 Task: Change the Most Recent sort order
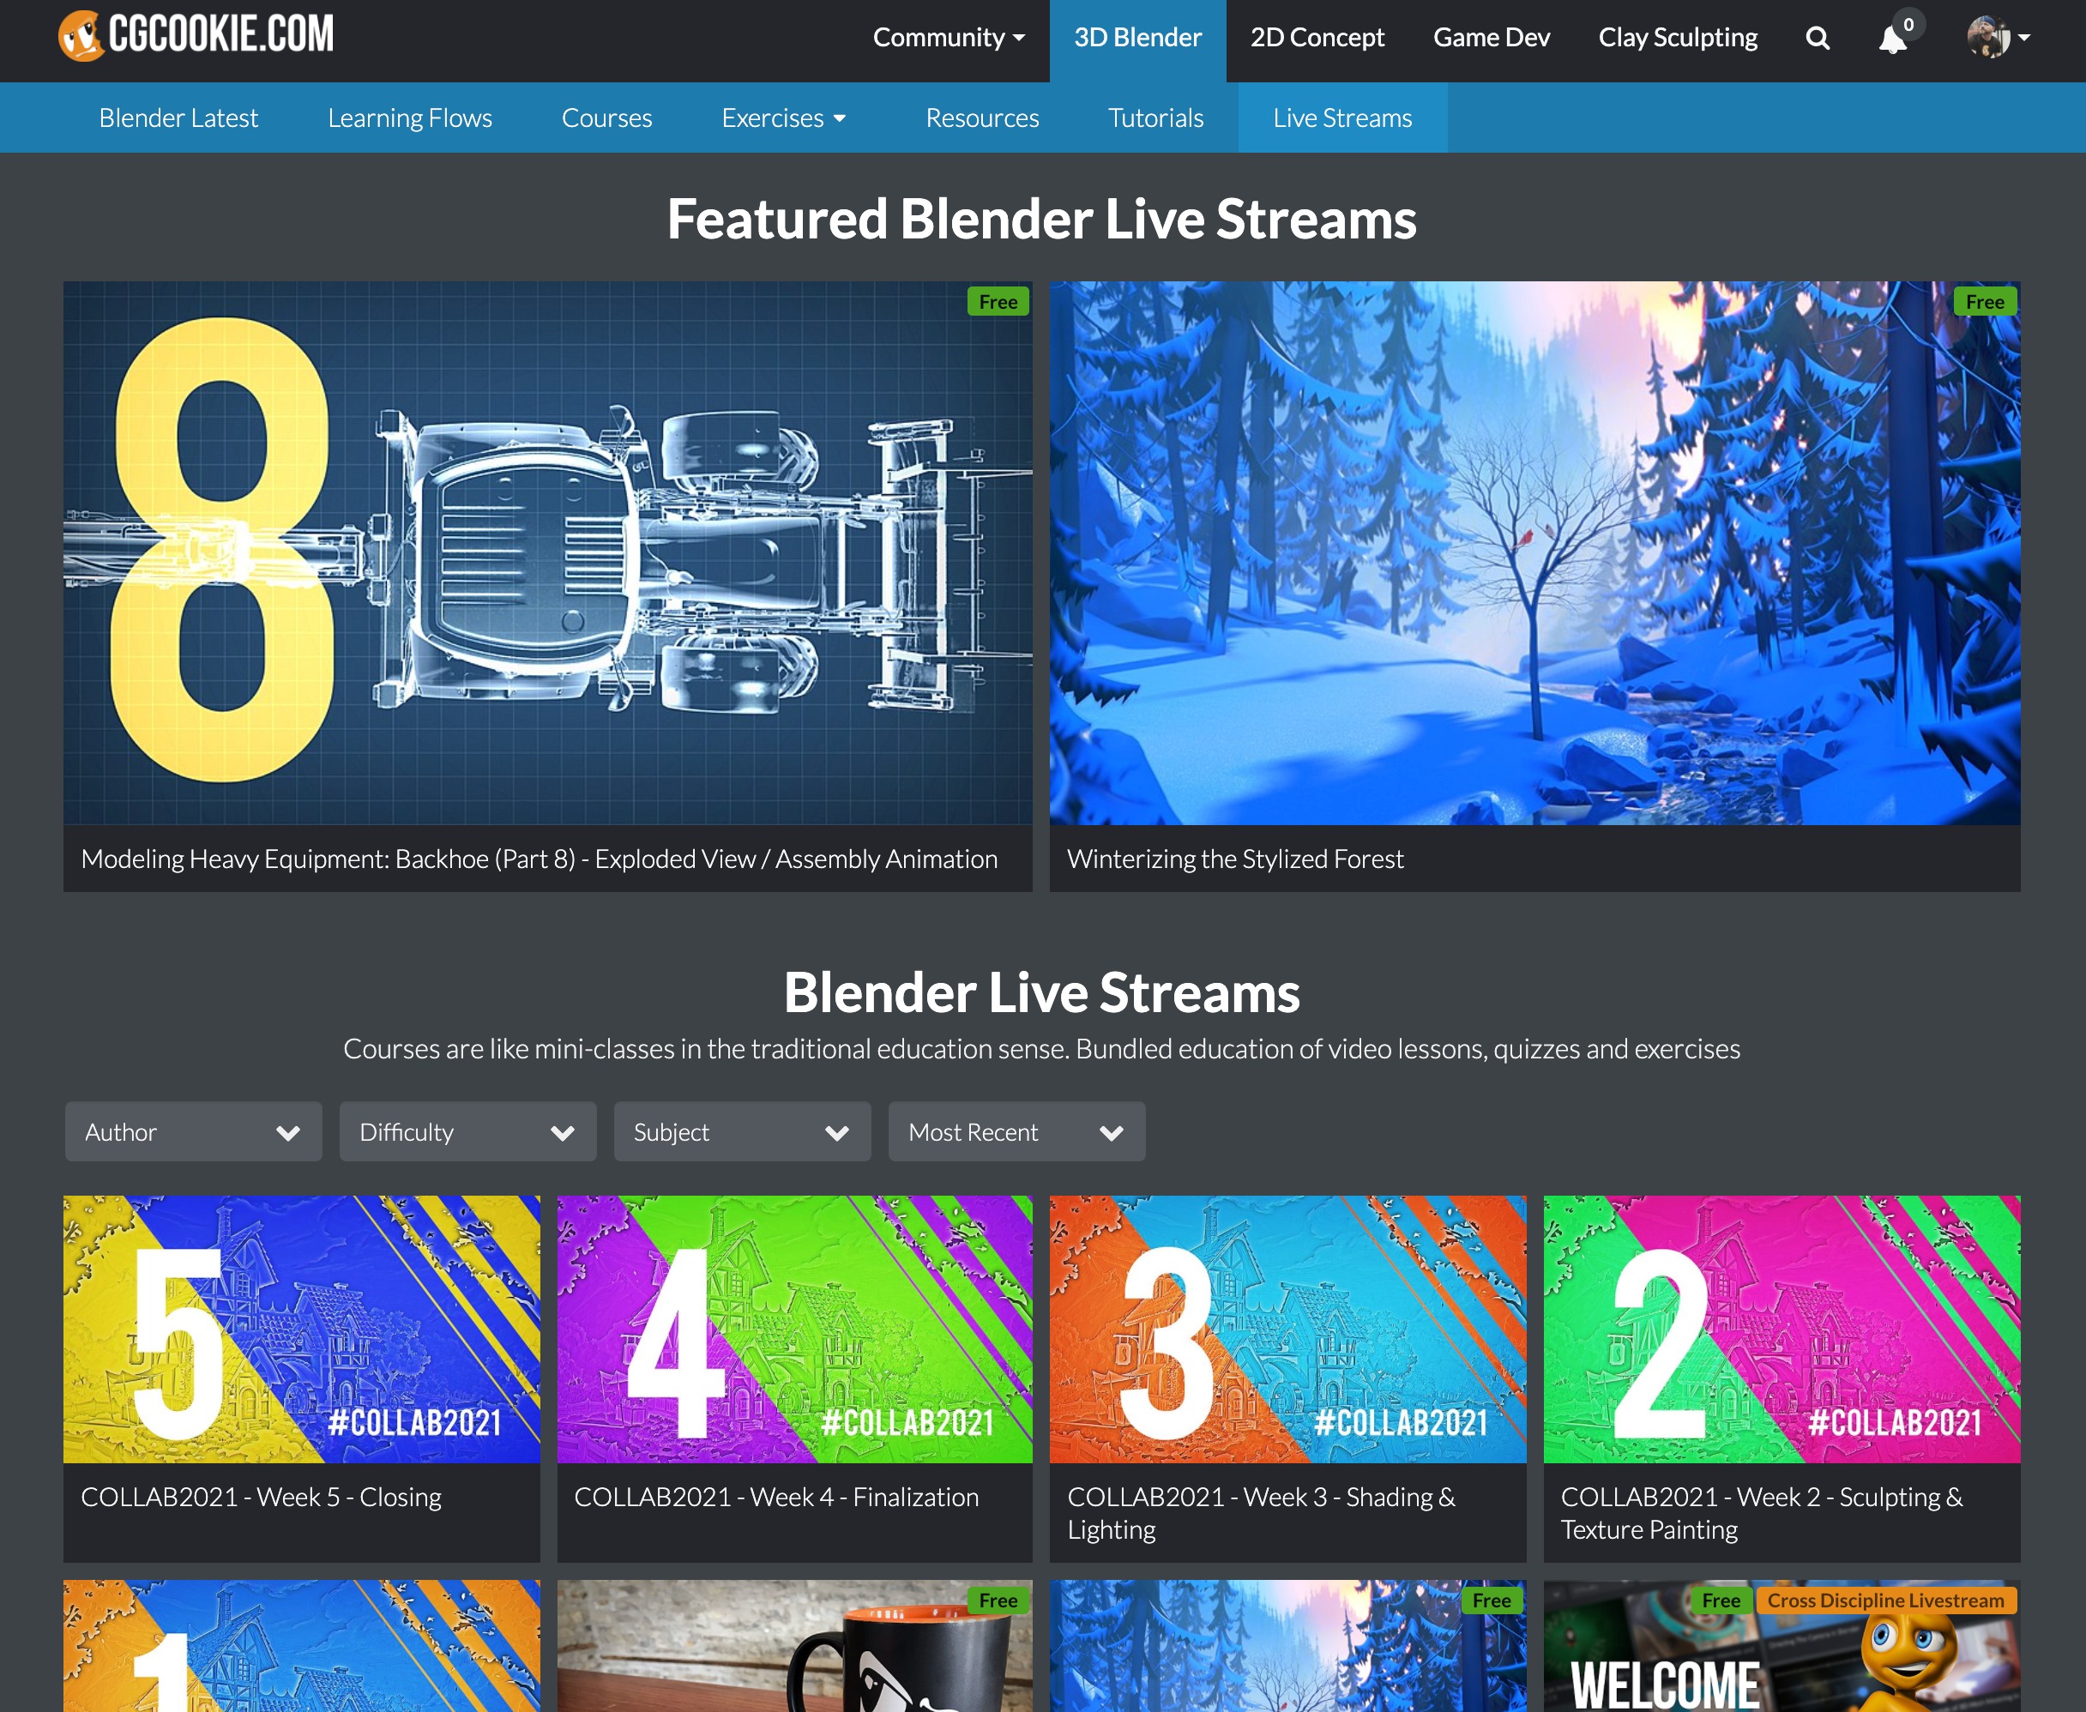[x=1016, y=1132]
